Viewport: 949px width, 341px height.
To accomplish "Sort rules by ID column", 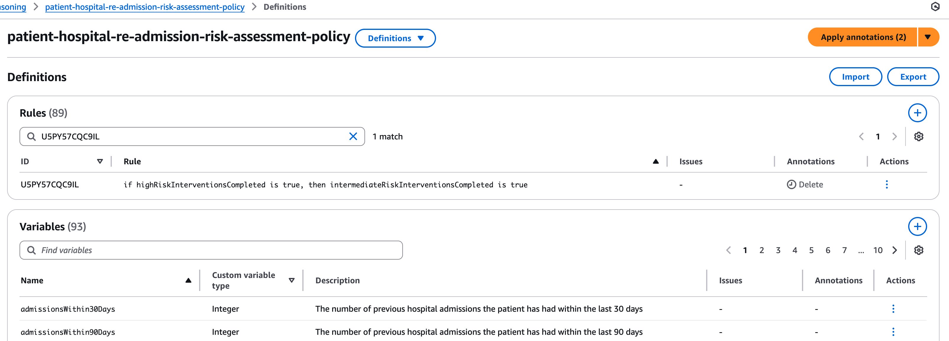I will pos(100,161).
